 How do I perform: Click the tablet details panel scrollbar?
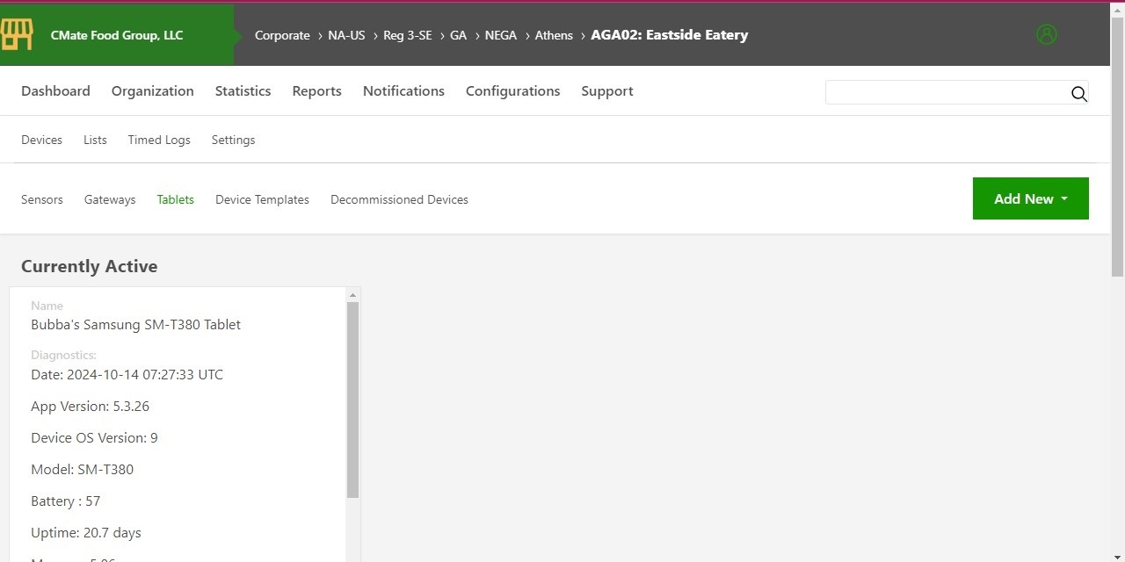pyautogui.click(x=352, y=400)
